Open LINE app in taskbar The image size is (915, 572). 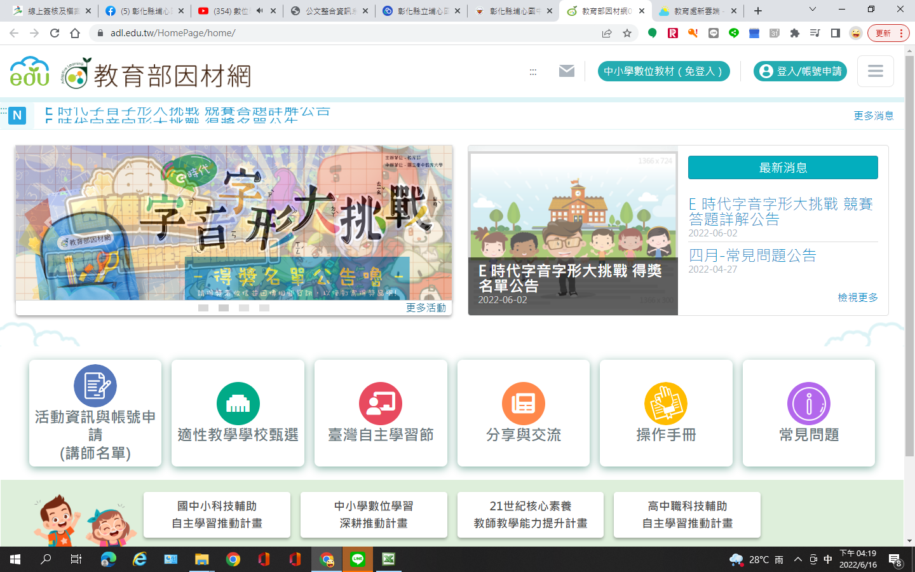coord(358,559)
